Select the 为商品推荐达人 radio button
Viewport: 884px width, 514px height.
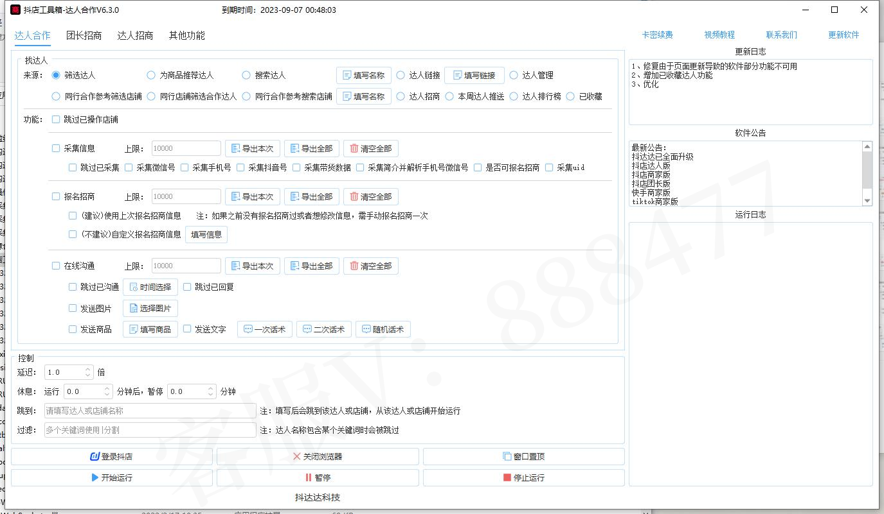click(151, 75)
